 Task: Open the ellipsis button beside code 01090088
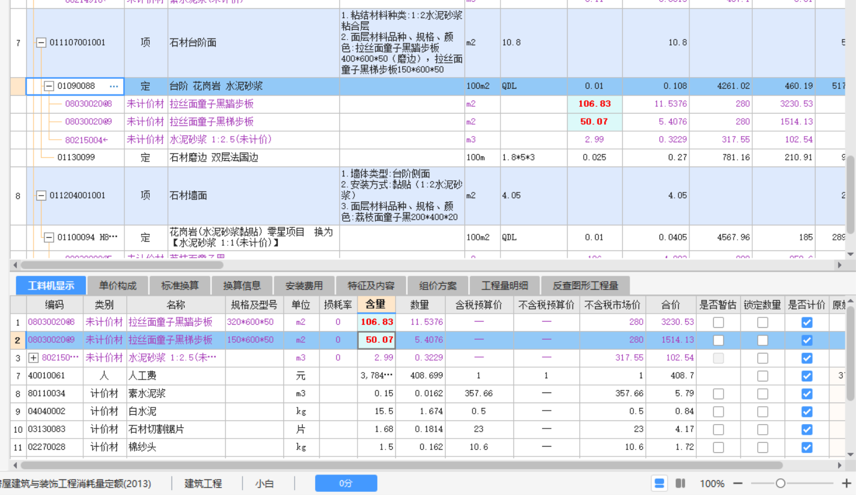[114, 86]
